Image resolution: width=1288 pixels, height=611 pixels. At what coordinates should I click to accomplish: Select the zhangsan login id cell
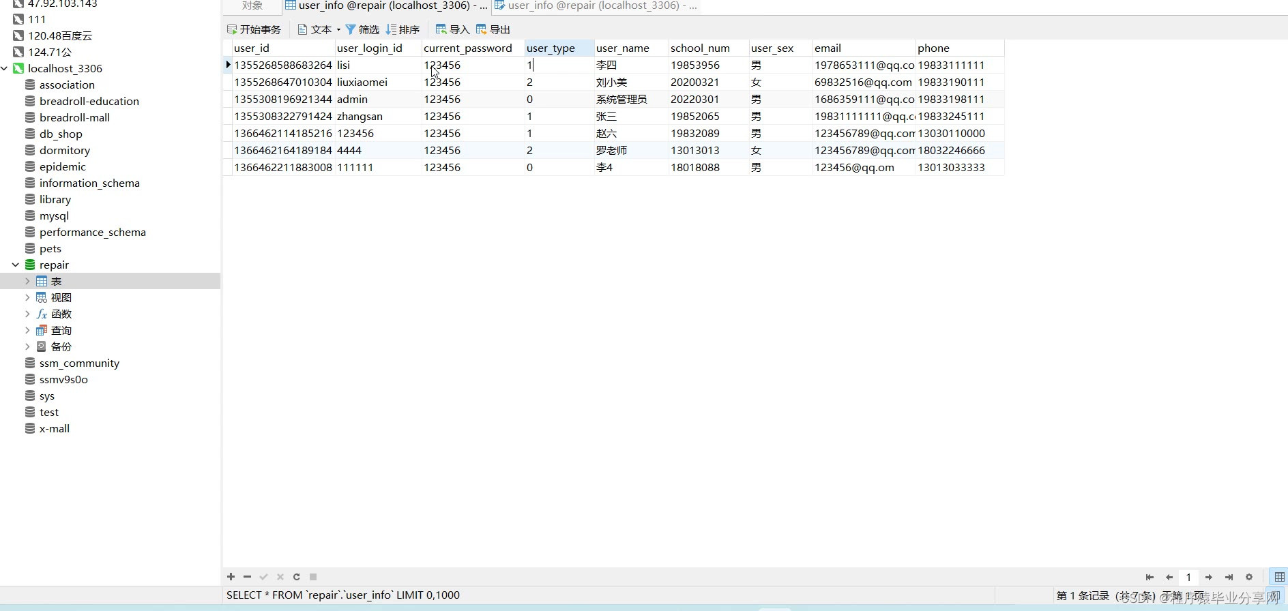[x=378, y=116]
